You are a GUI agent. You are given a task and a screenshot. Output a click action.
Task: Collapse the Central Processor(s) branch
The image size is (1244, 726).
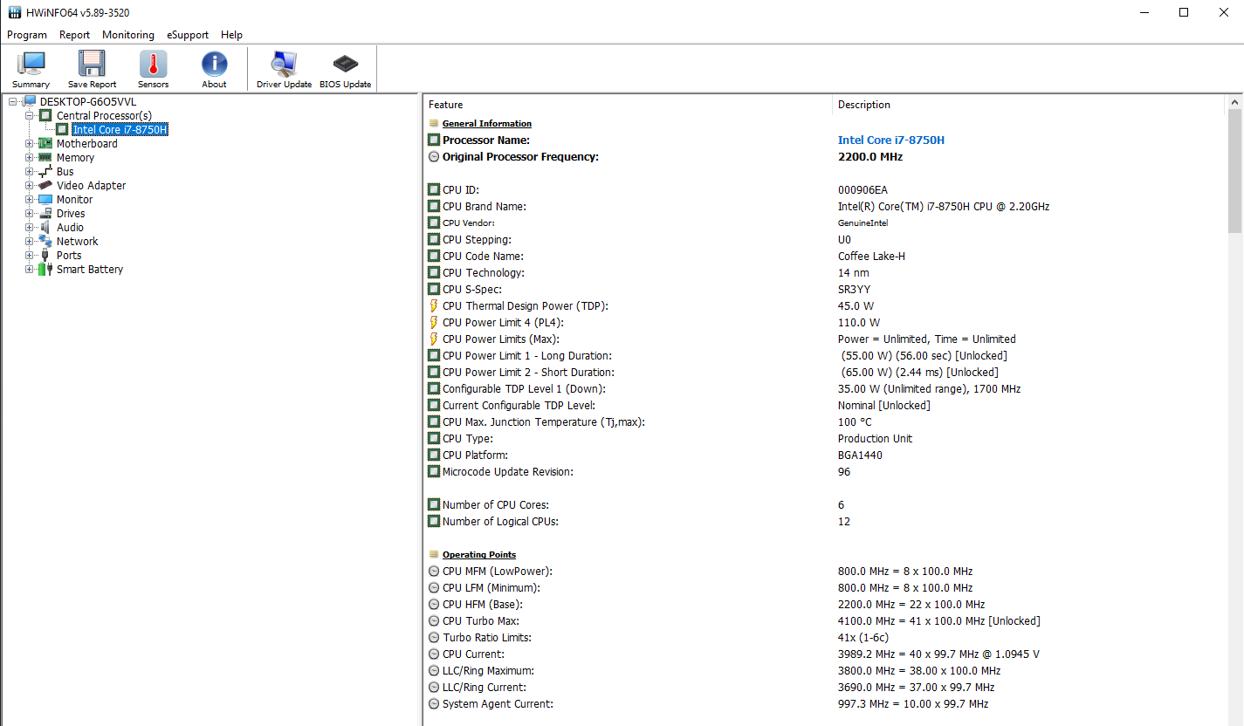30,116
